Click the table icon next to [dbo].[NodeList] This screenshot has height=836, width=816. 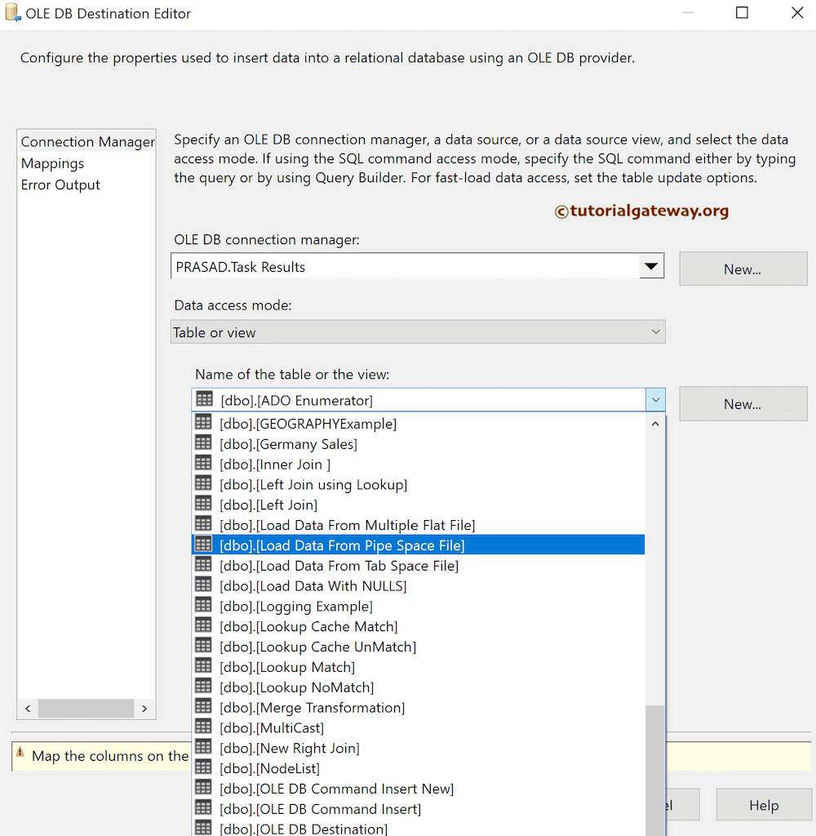tap(202, 767)
